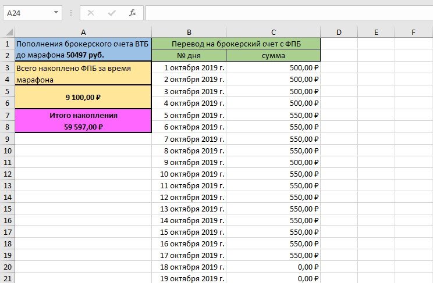
Task: Click cell '14 октября 2019 г.'
Action: (189, 220)
